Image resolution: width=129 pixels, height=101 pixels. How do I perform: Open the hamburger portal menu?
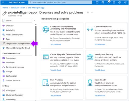tap(3, 2)
